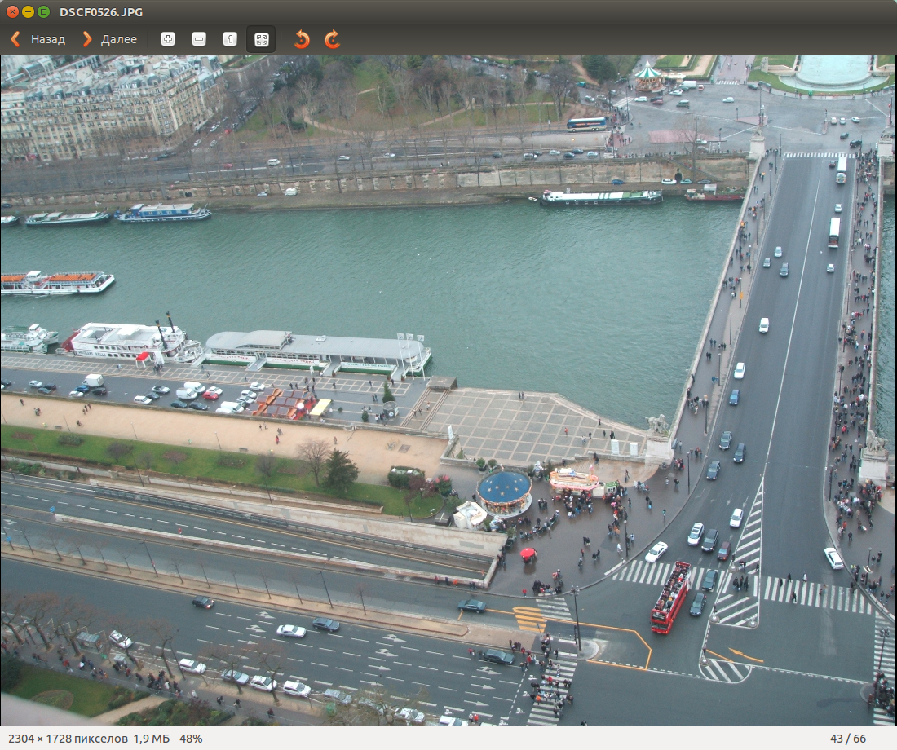
Task: Click the 48% zoom level text
Action: coord(191,739)
